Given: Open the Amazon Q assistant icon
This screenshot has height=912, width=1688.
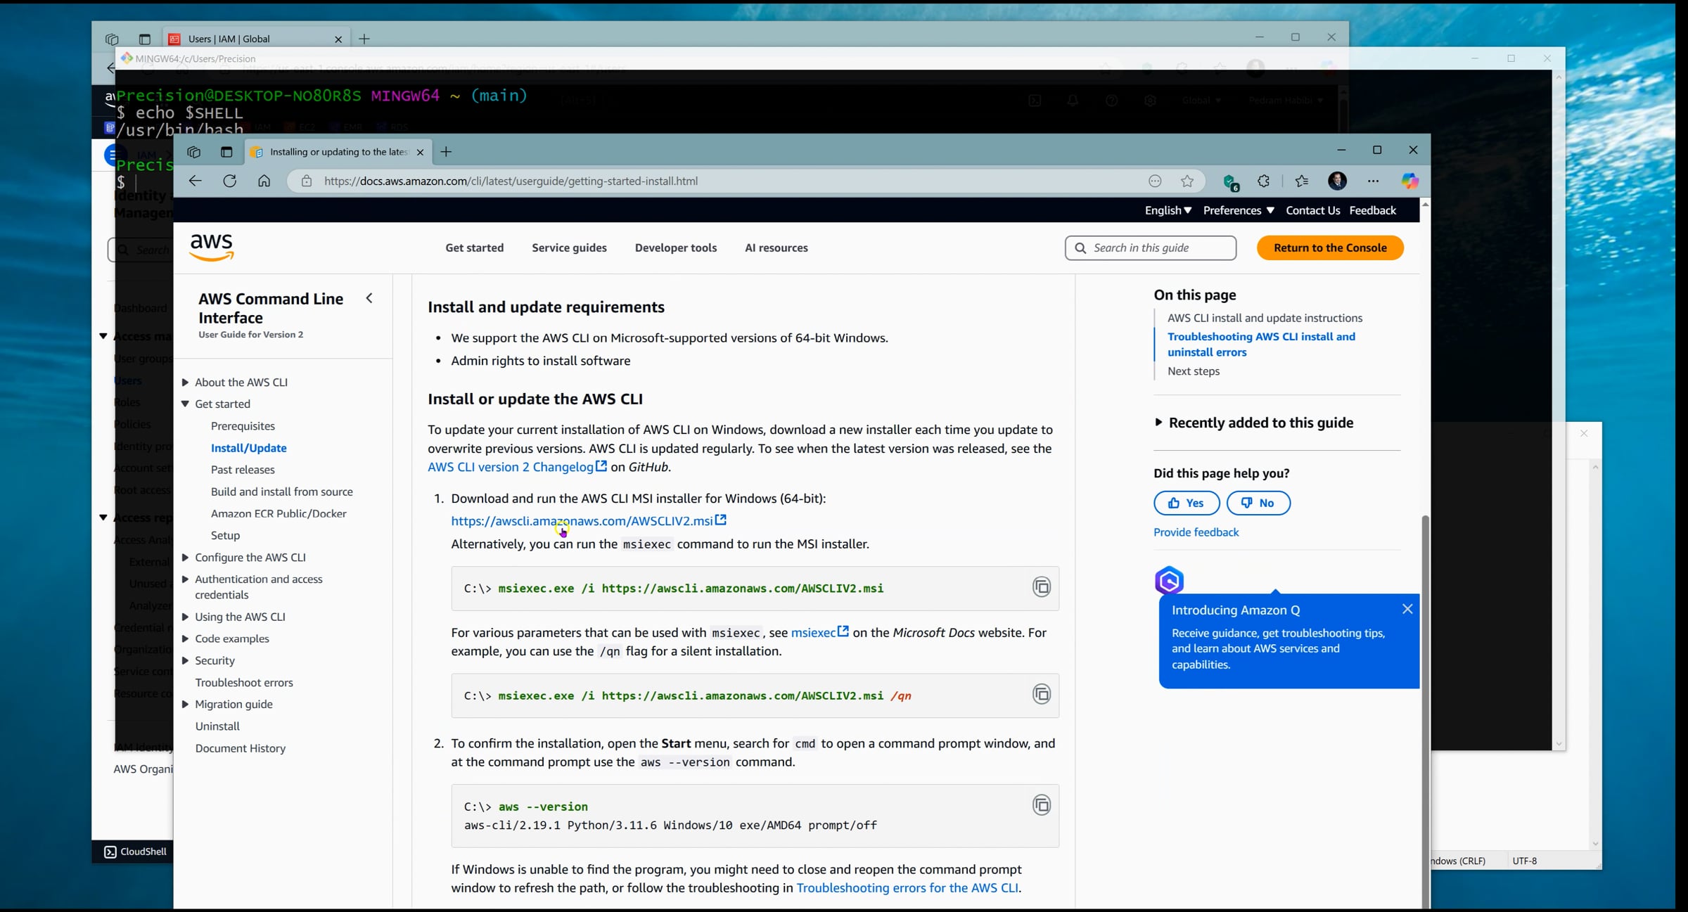Looking at the screenshot, I should (1169, 581).
